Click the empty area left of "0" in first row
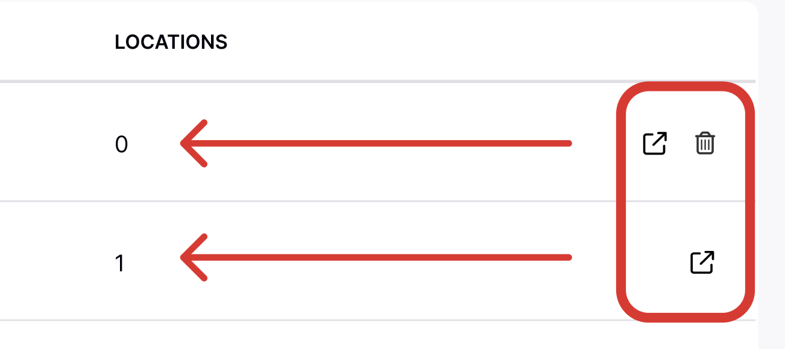The width and height of the screenshot is (785, 349). [54, 143]
